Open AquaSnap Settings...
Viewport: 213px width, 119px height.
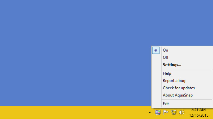182,65
